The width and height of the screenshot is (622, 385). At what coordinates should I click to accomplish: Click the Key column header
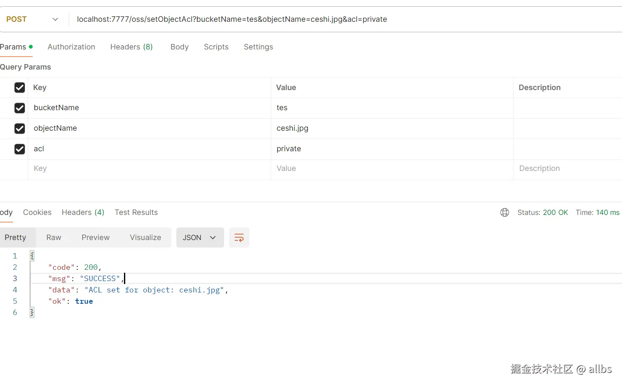40,88
